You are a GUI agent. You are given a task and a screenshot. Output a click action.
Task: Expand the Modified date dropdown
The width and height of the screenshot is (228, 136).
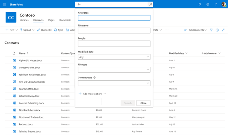(114, 57)
